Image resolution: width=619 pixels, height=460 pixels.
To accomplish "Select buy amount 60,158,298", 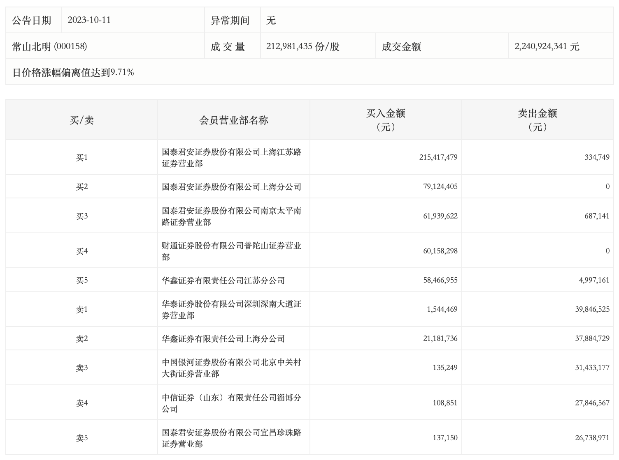I will (440, 251).
